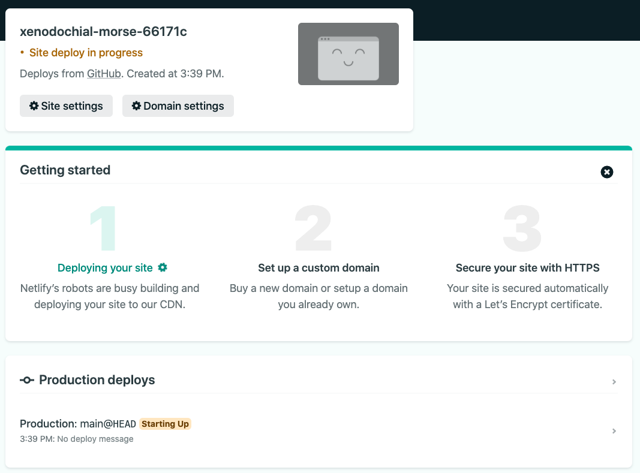Follow the GitHub link
The image size is (640, 473).
coord(104,74)
